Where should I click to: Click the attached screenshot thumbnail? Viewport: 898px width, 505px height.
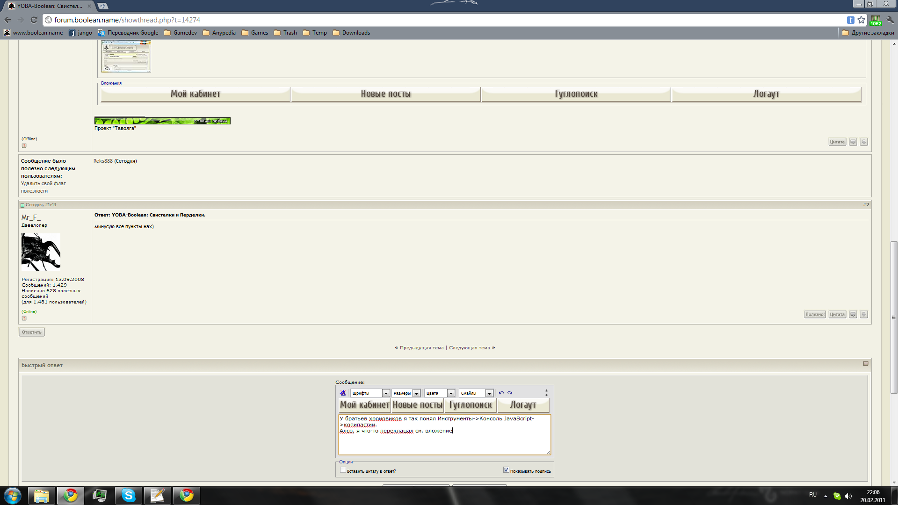(126, 56)
